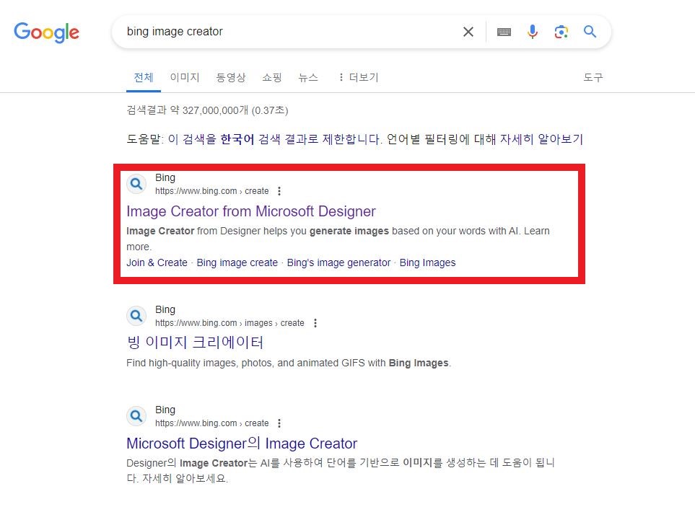The width and height of the screenshot is (695, 512).
Task: Open the Join & Create sitelink
Action: pos(157,262)
